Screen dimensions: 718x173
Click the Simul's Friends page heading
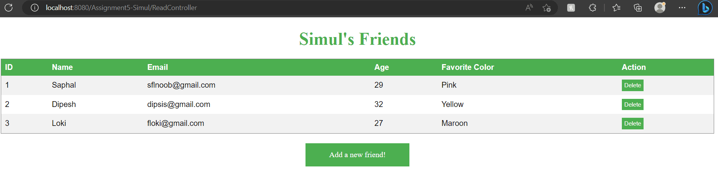[357, 39]
